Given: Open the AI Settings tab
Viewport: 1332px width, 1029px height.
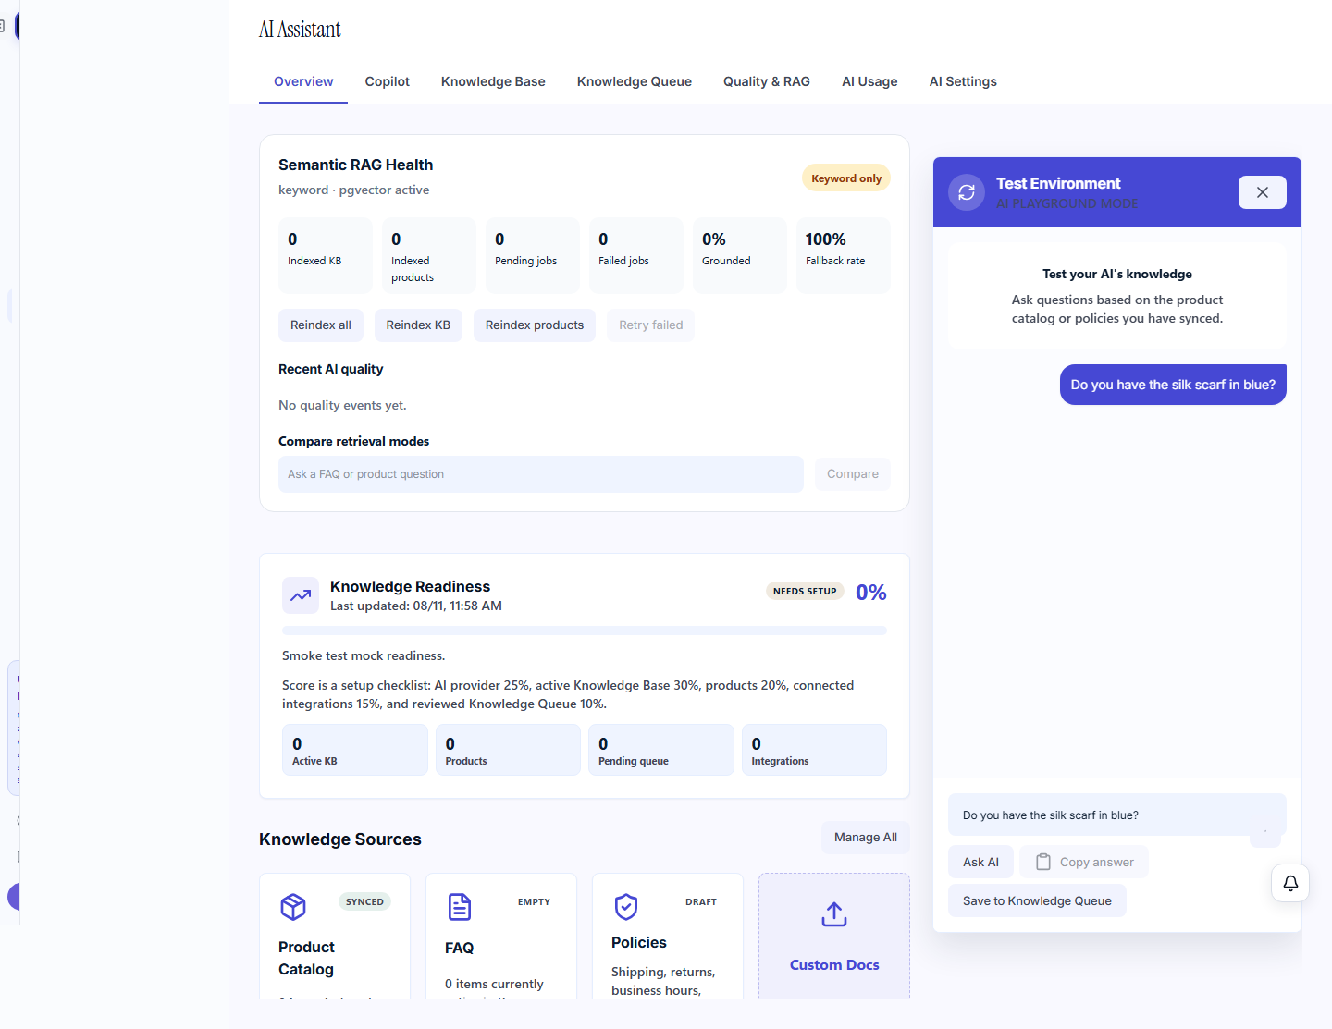Looking at the screenshot, I should [x=963, y=81].
